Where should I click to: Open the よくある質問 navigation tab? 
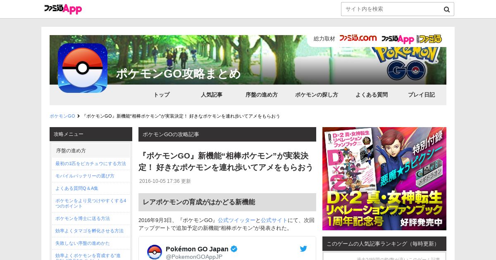coord(372,95)
